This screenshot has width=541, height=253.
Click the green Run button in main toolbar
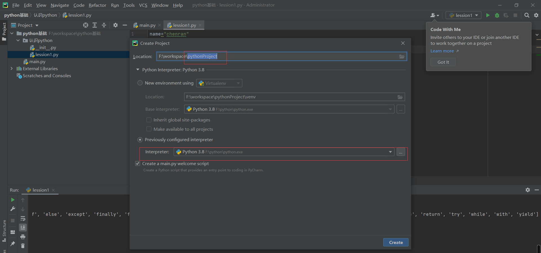[488, 15]
